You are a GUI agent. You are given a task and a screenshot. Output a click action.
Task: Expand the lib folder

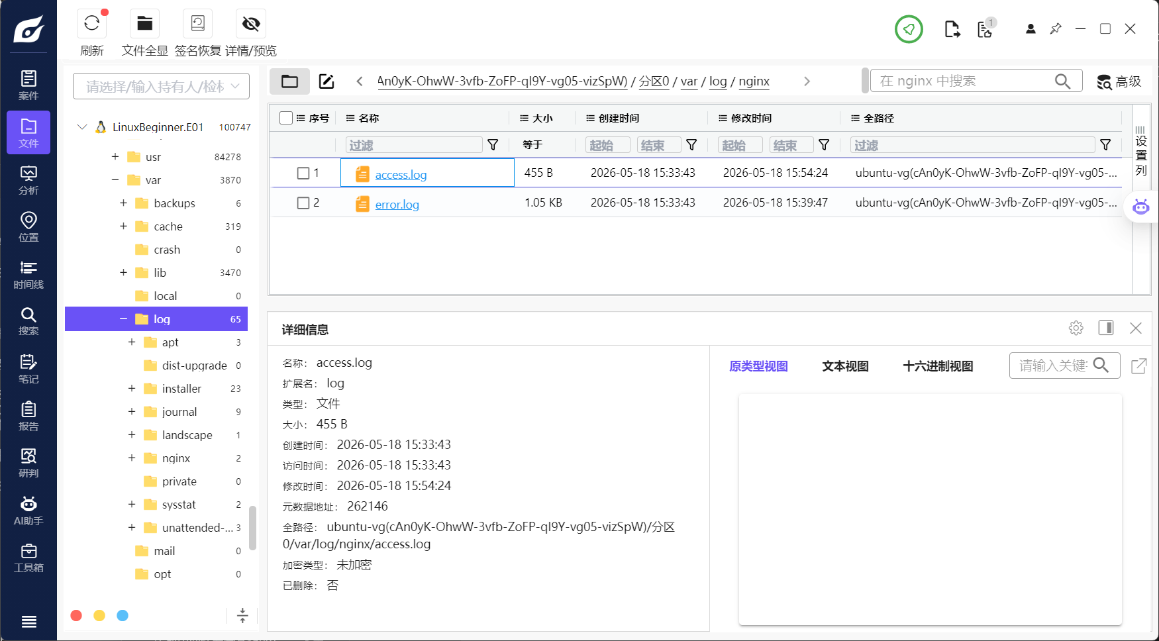coord(123,272)
